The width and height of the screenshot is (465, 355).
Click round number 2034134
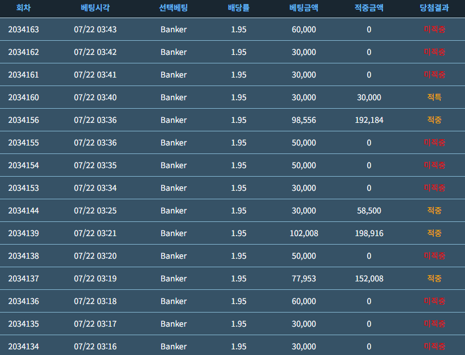23,347
